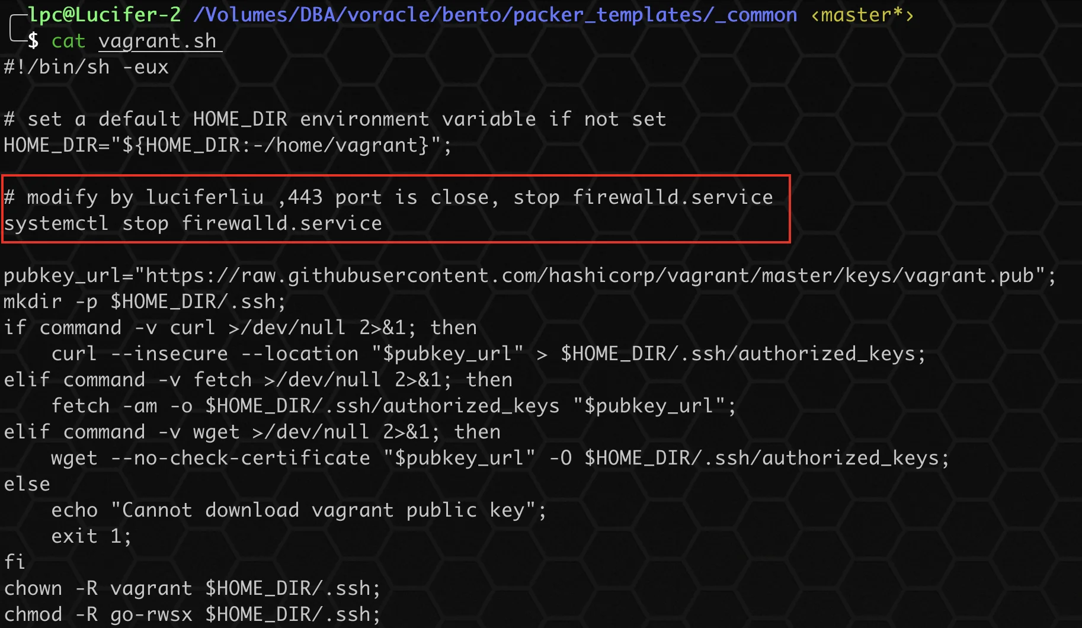This screenshot has width=1082, height=628.
Task: Click the exit 1; statement
Action: pos(91,536)
